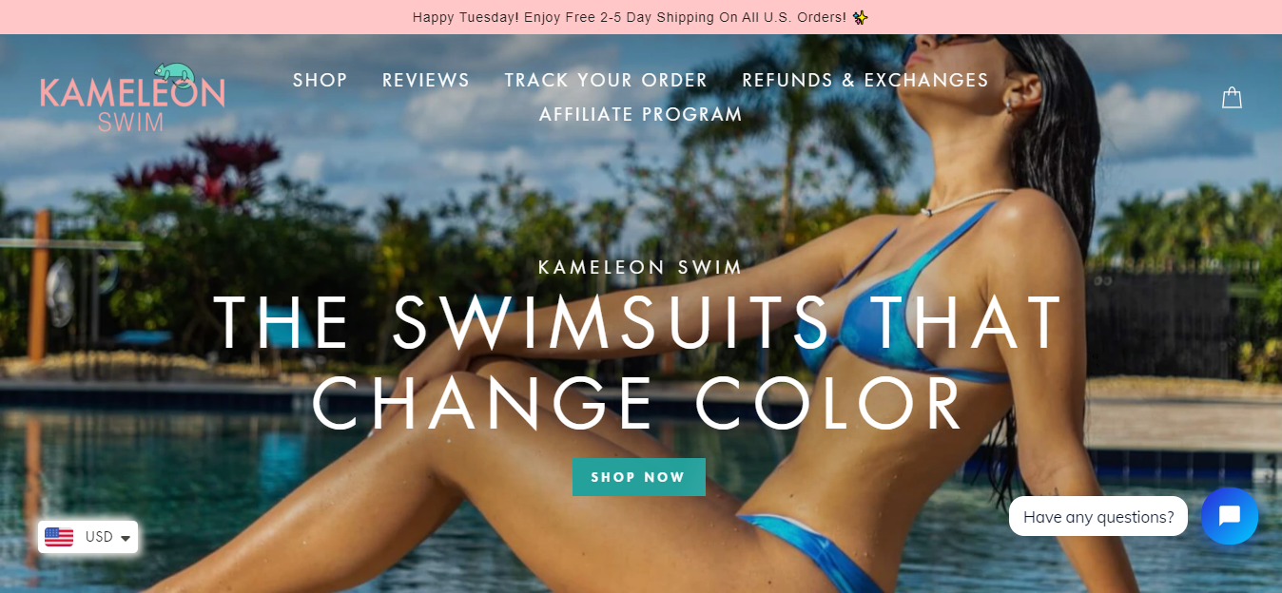Open the USD currency label dropdown
Image resolution: width=1282 pixels, height=593 pixels.
click(99, 537)
